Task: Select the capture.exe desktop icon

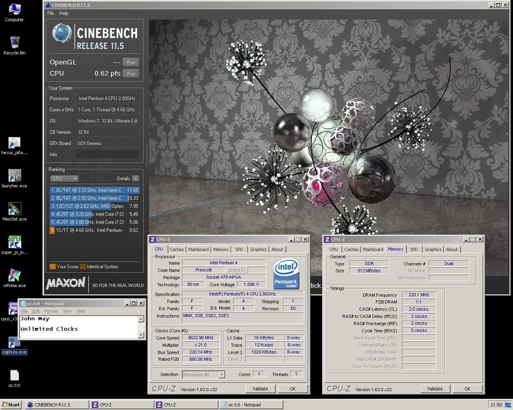Action: click(x=14, y=345)
